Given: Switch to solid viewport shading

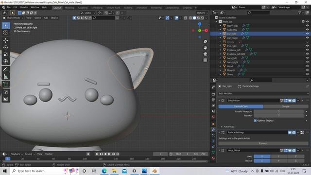Looking at the screenshot, I should tap(194, 18).
